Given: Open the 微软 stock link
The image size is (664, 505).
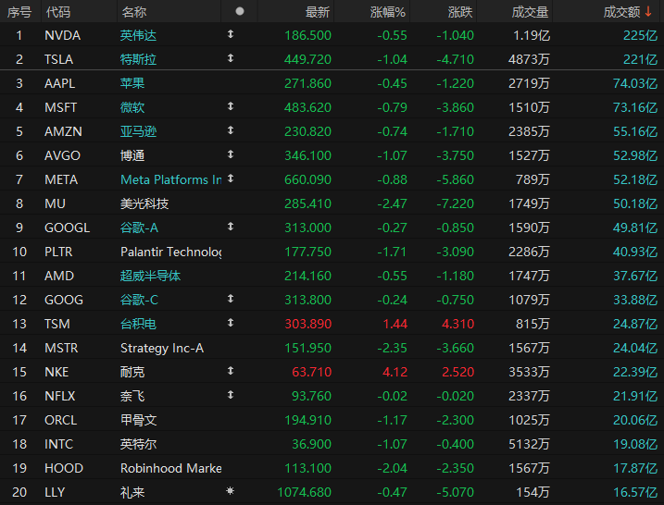Looking at the screenshot, I should pyautogui.click(x=132, y=107).
